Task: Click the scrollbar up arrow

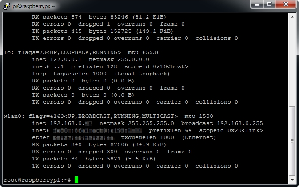Action: (292, 16)
